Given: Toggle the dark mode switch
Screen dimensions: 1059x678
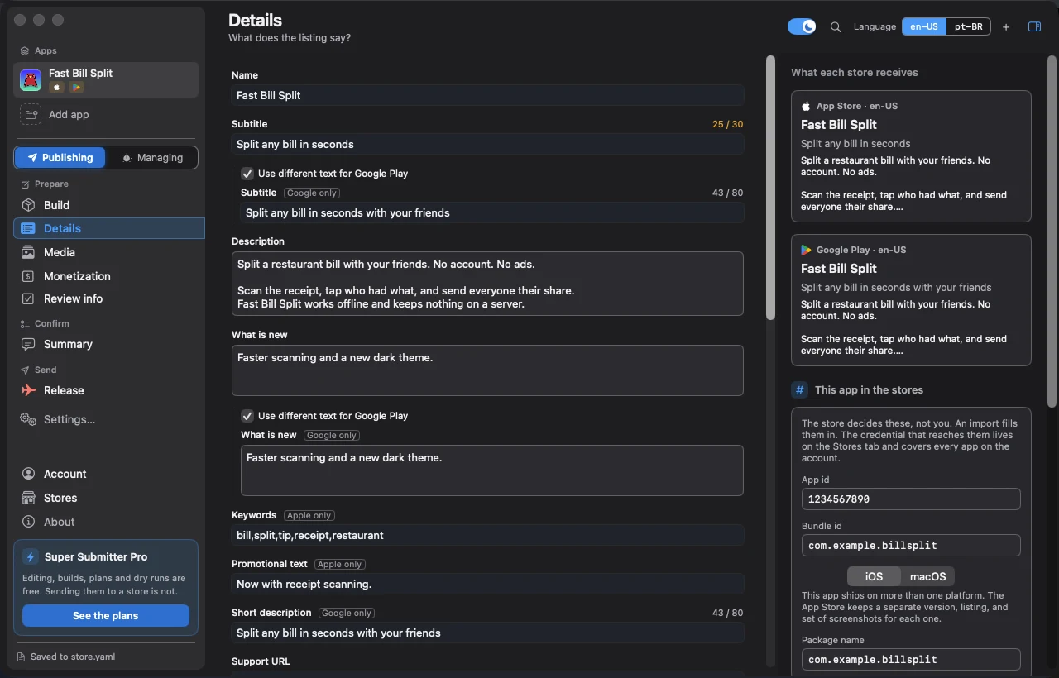Looking at the screenshot, I should click(x=802, y=26).
